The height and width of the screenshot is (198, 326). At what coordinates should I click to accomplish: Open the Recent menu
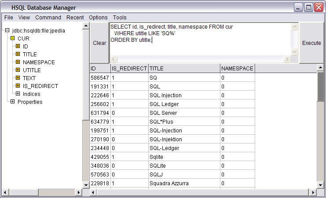[x=75, y=18]
